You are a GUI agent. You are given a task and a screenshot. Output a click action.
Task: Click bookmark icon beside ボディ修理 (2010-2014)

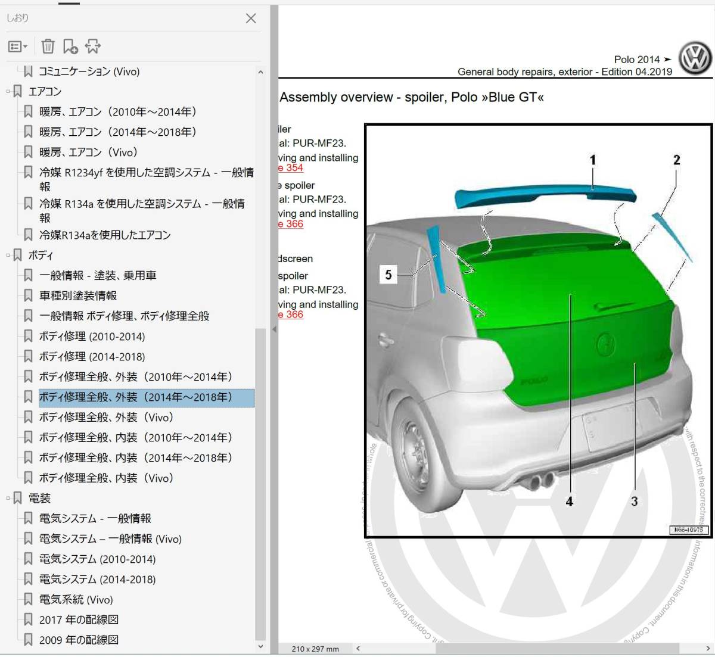tap(28, 337)
